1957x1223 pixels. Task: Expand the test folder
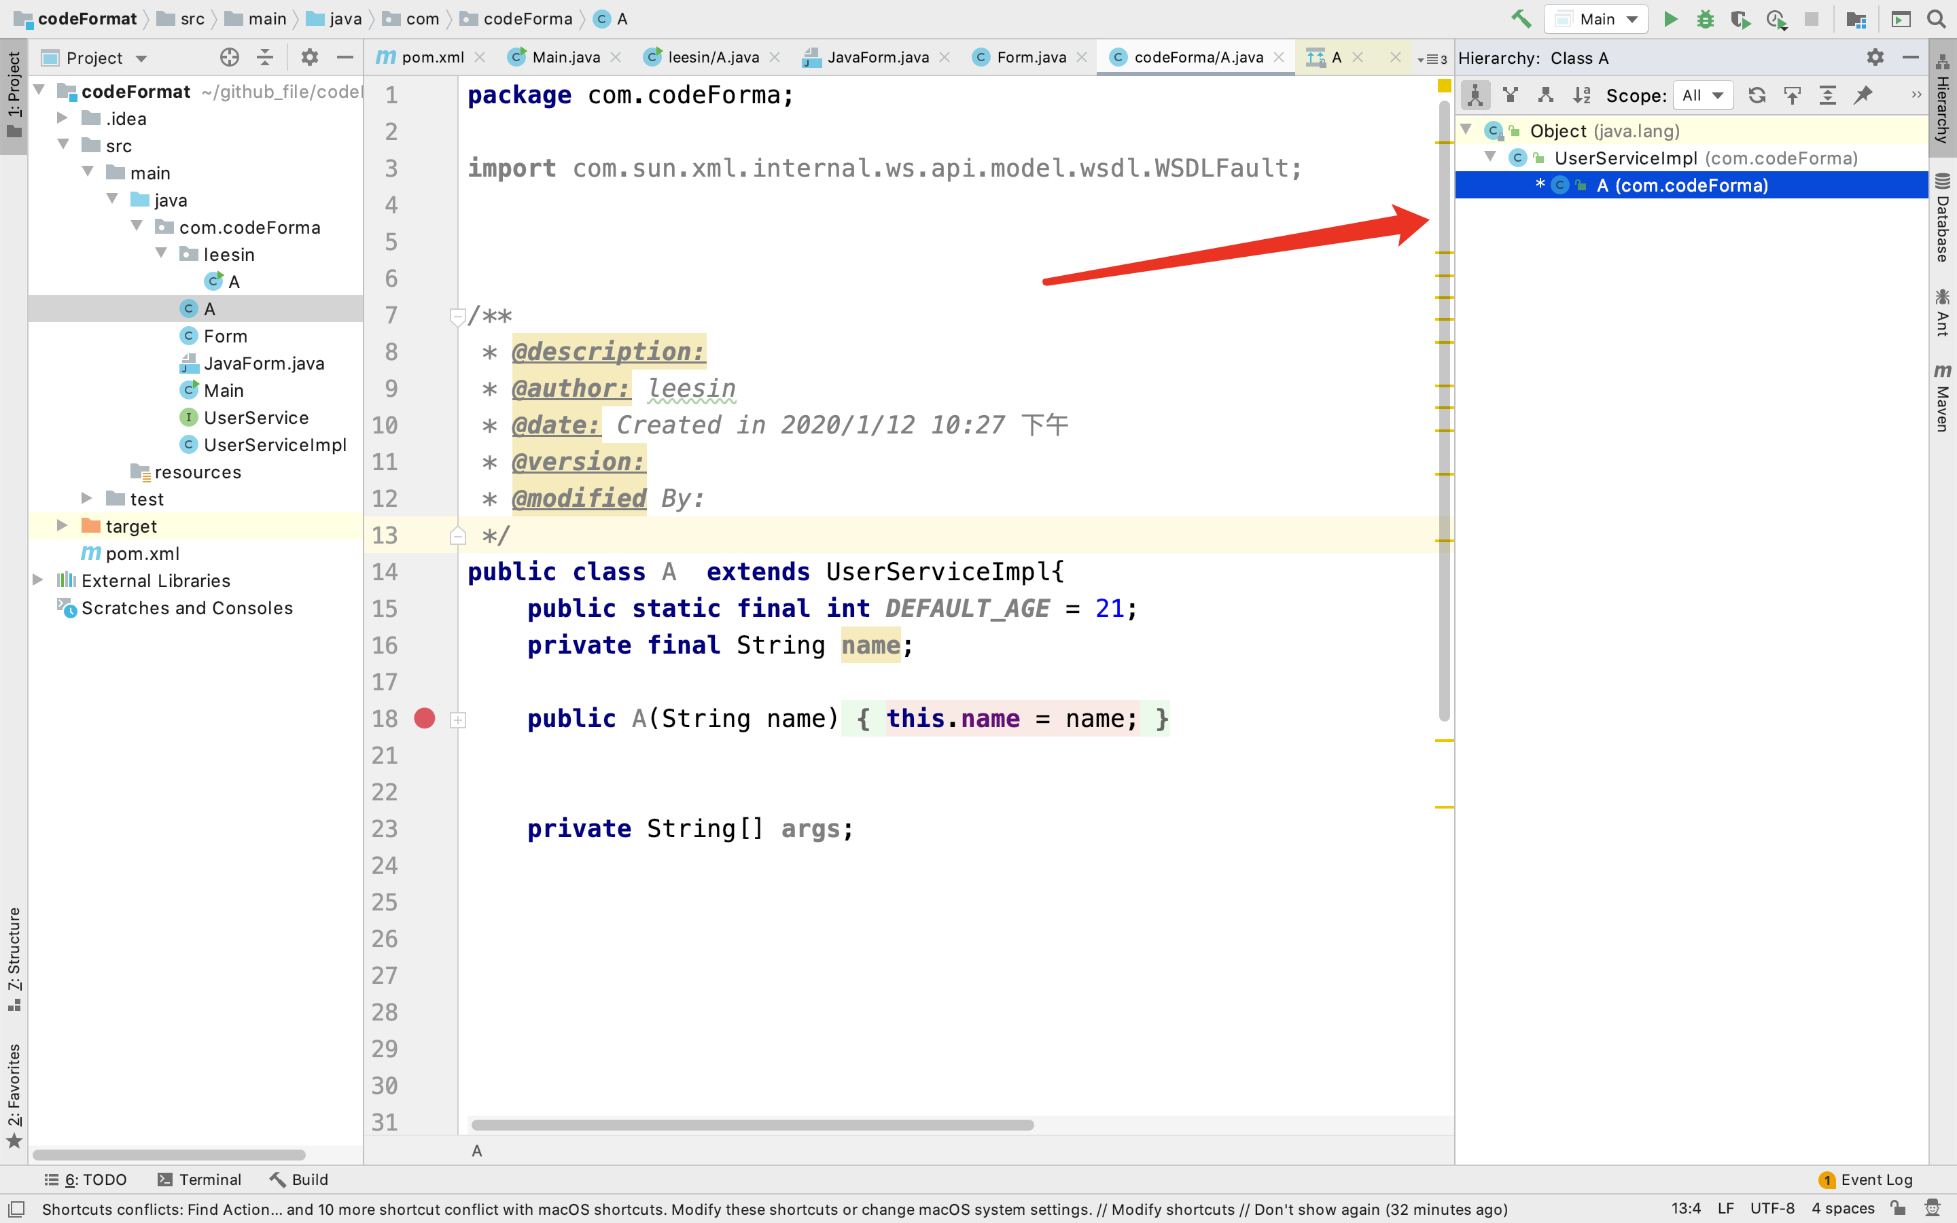(86, 498)
